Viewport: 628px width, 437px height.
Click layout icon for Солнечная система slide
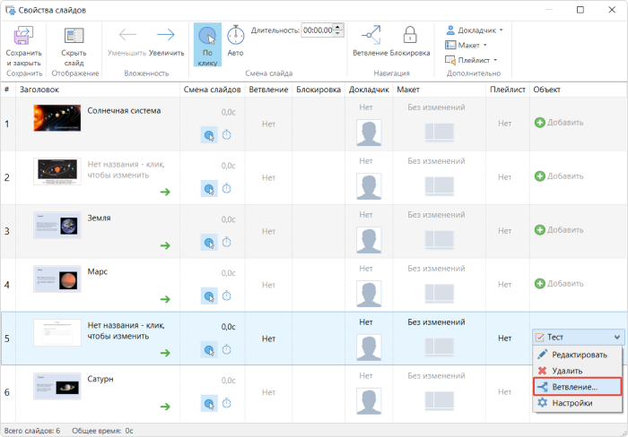[440, 133]
